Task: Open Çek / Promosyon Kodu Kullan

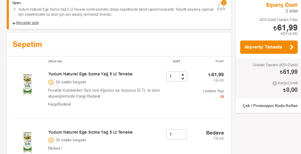Action: [270, 106]
